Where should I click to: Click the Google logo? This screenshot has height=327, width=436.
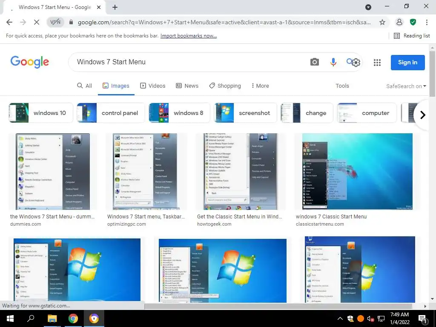click(30, 62)
